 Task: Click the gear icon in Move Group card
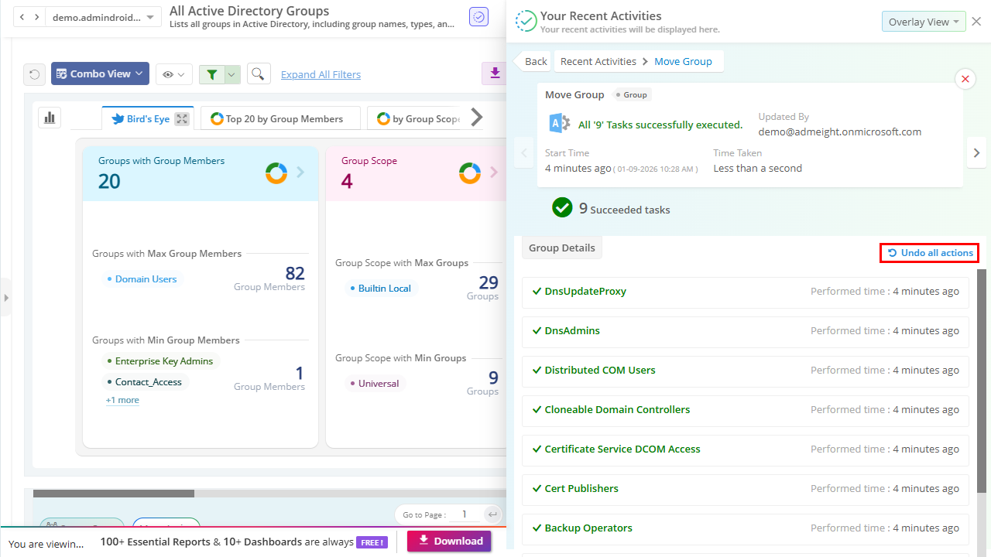[560, 124]
